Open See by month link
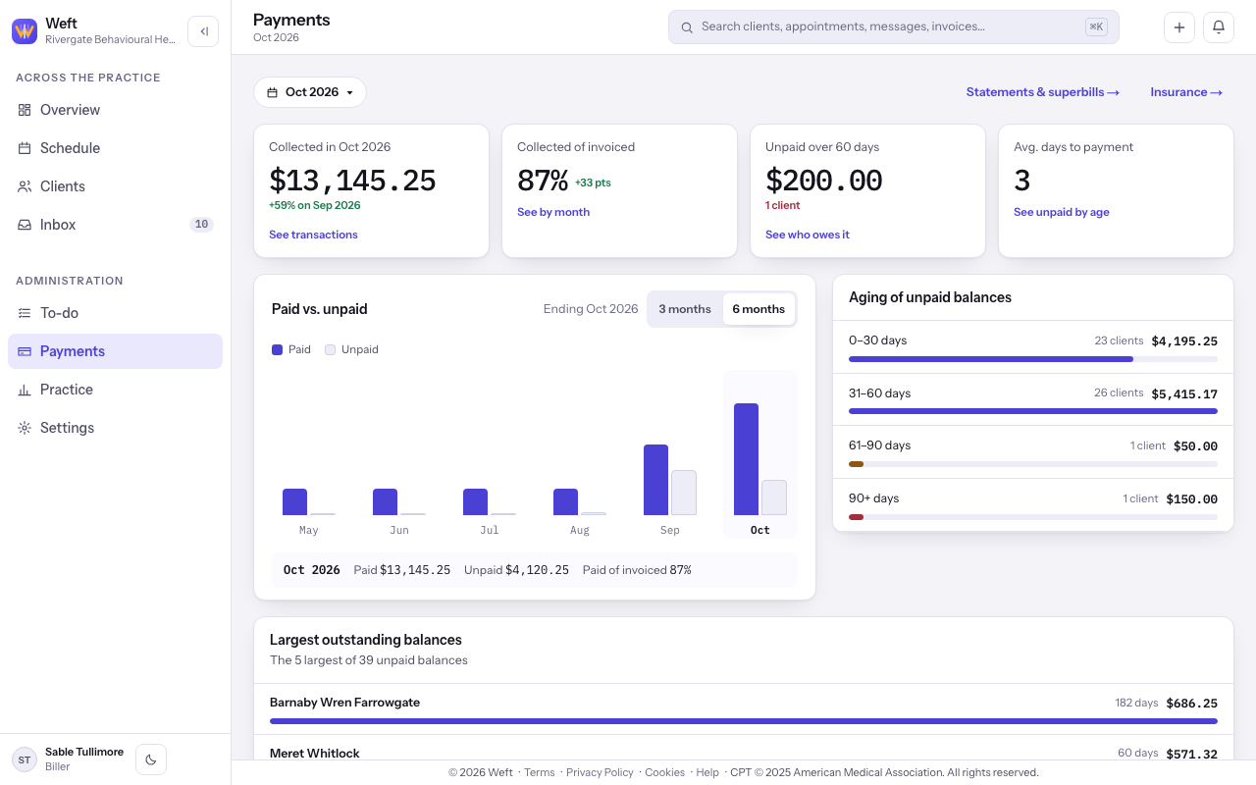Viewport: 1256px width, 785px height. (x=553, y=212)
